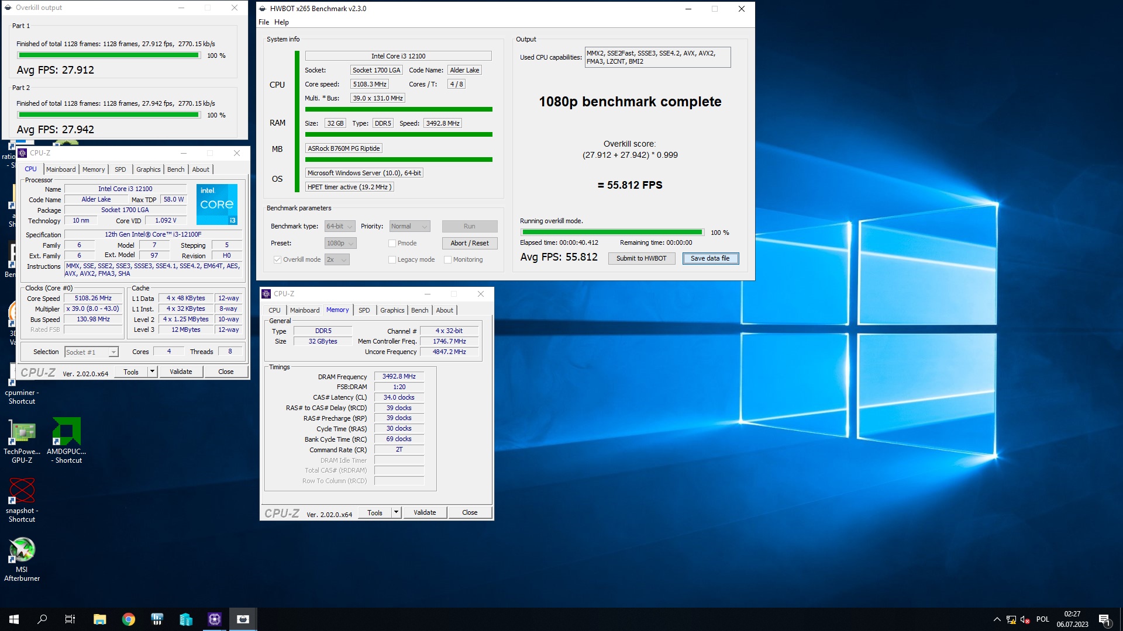Click the Close button in CPU-Z CPU window

[226, 372]
